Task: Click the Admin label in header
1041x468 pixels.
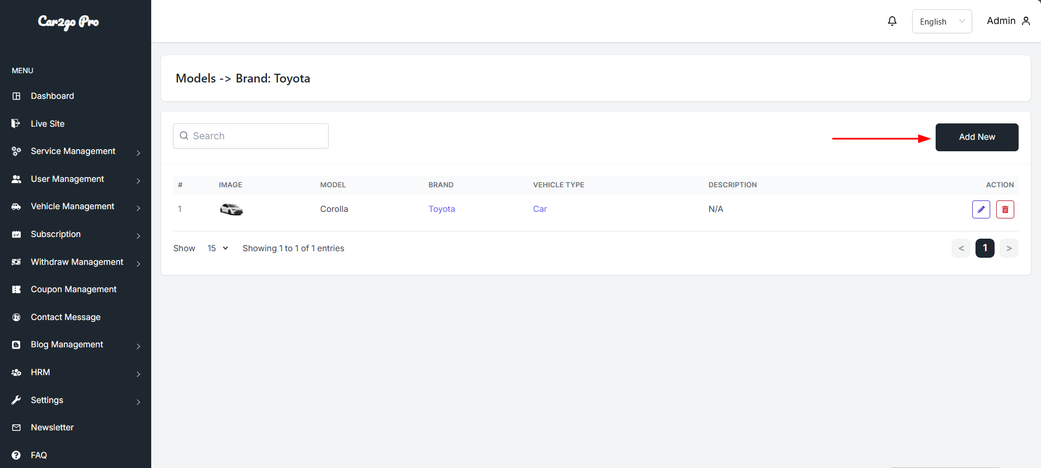Action: pos(1001,21)
